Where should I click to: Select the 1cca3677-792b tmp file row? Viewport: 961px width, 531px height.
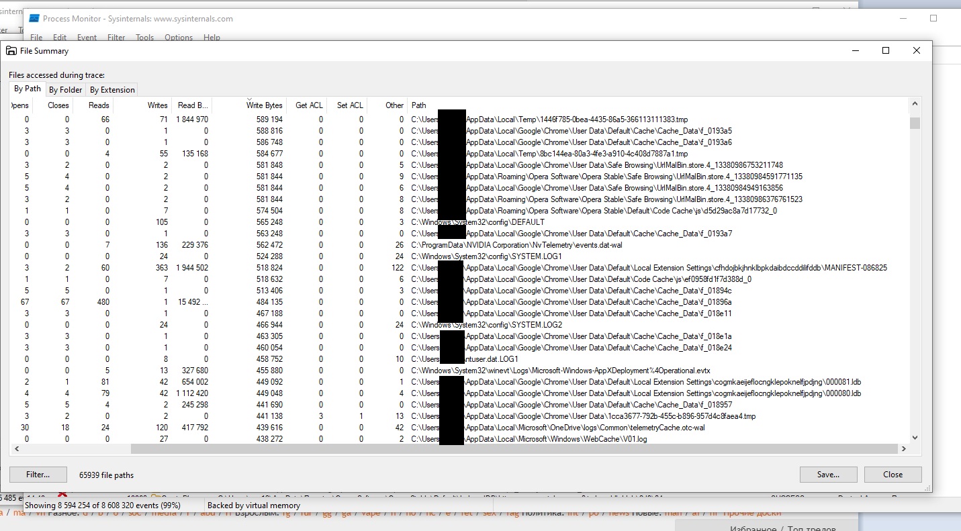[x=459, y=416]
